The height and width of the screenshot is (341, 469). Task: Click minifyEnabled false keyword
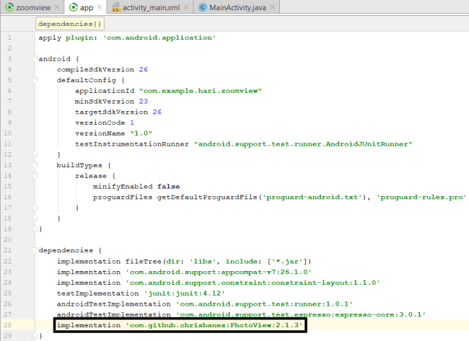click(168, 187)
